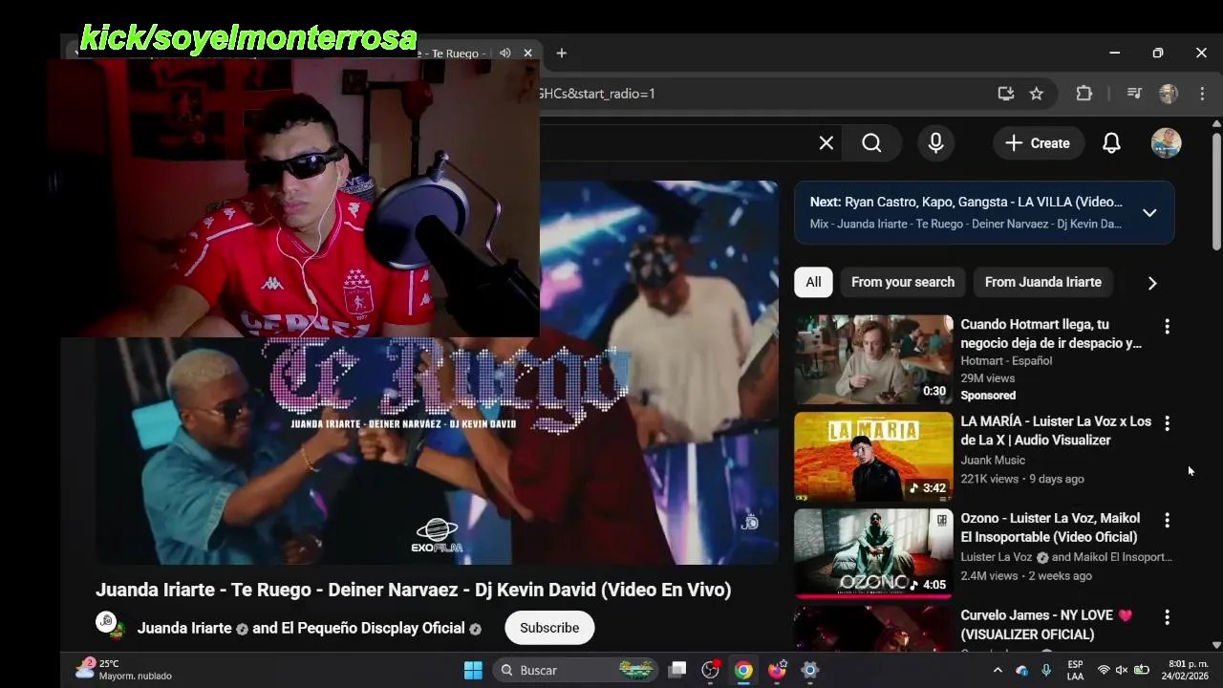Open Ozono - Luister La Voz title

tap(1050, 527)
